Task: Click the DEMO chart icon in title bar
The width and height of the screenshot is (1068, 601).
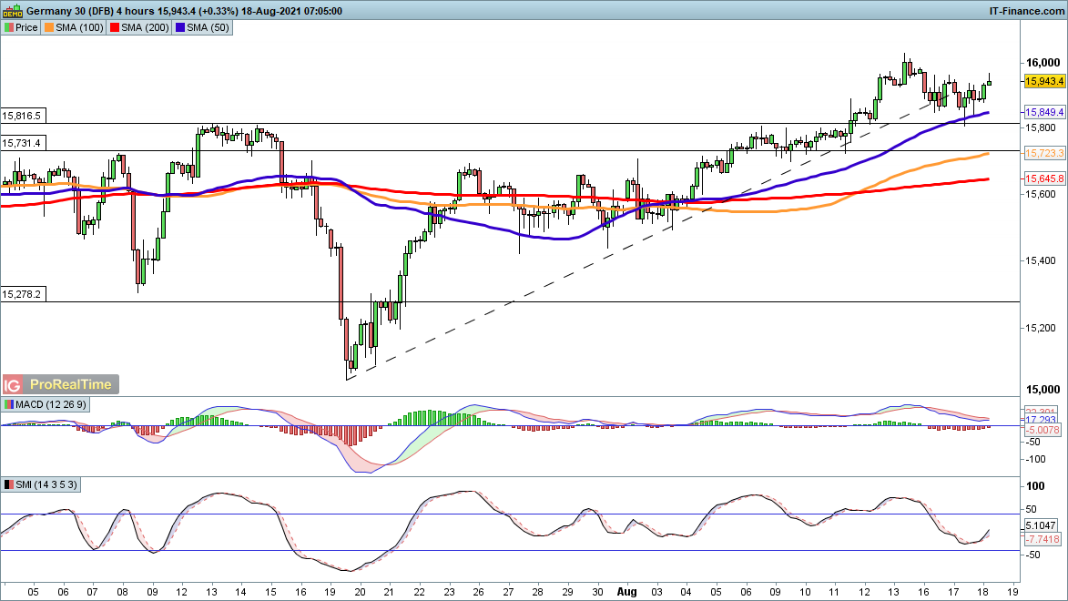Action: pyautogui.click(x=9, y=10)
